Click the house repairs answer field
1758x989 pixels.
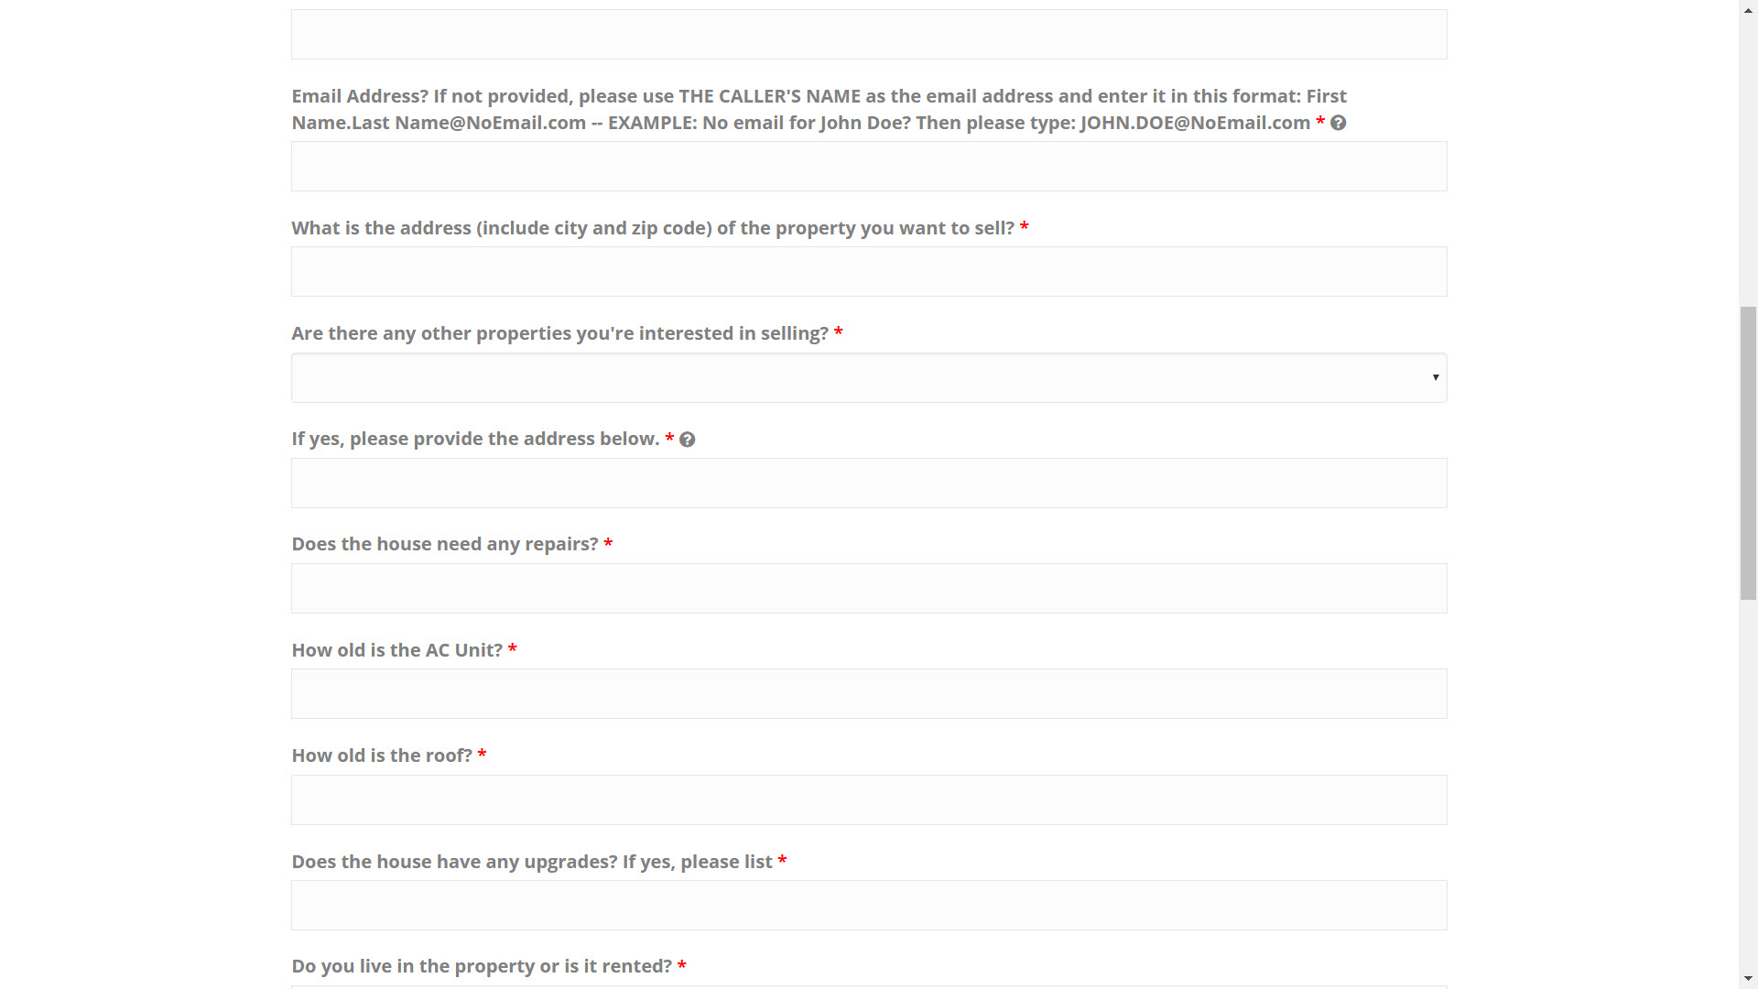point(868,588)
